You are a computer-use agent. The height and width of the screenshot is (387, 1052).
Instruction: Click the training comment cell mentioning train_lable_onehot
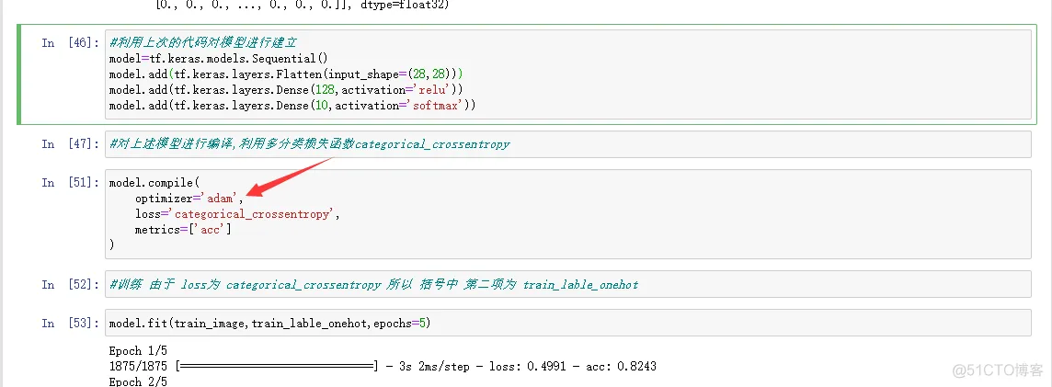coord(567,284)
